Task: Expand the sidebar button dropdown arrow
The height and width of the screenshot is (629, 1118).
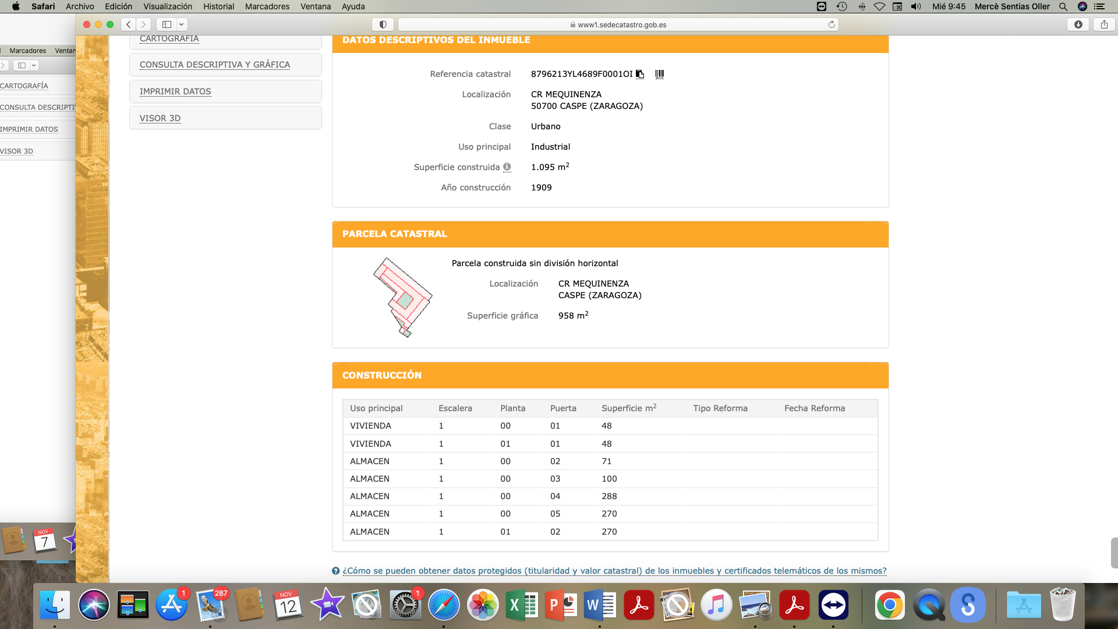Action: (181, 24)
